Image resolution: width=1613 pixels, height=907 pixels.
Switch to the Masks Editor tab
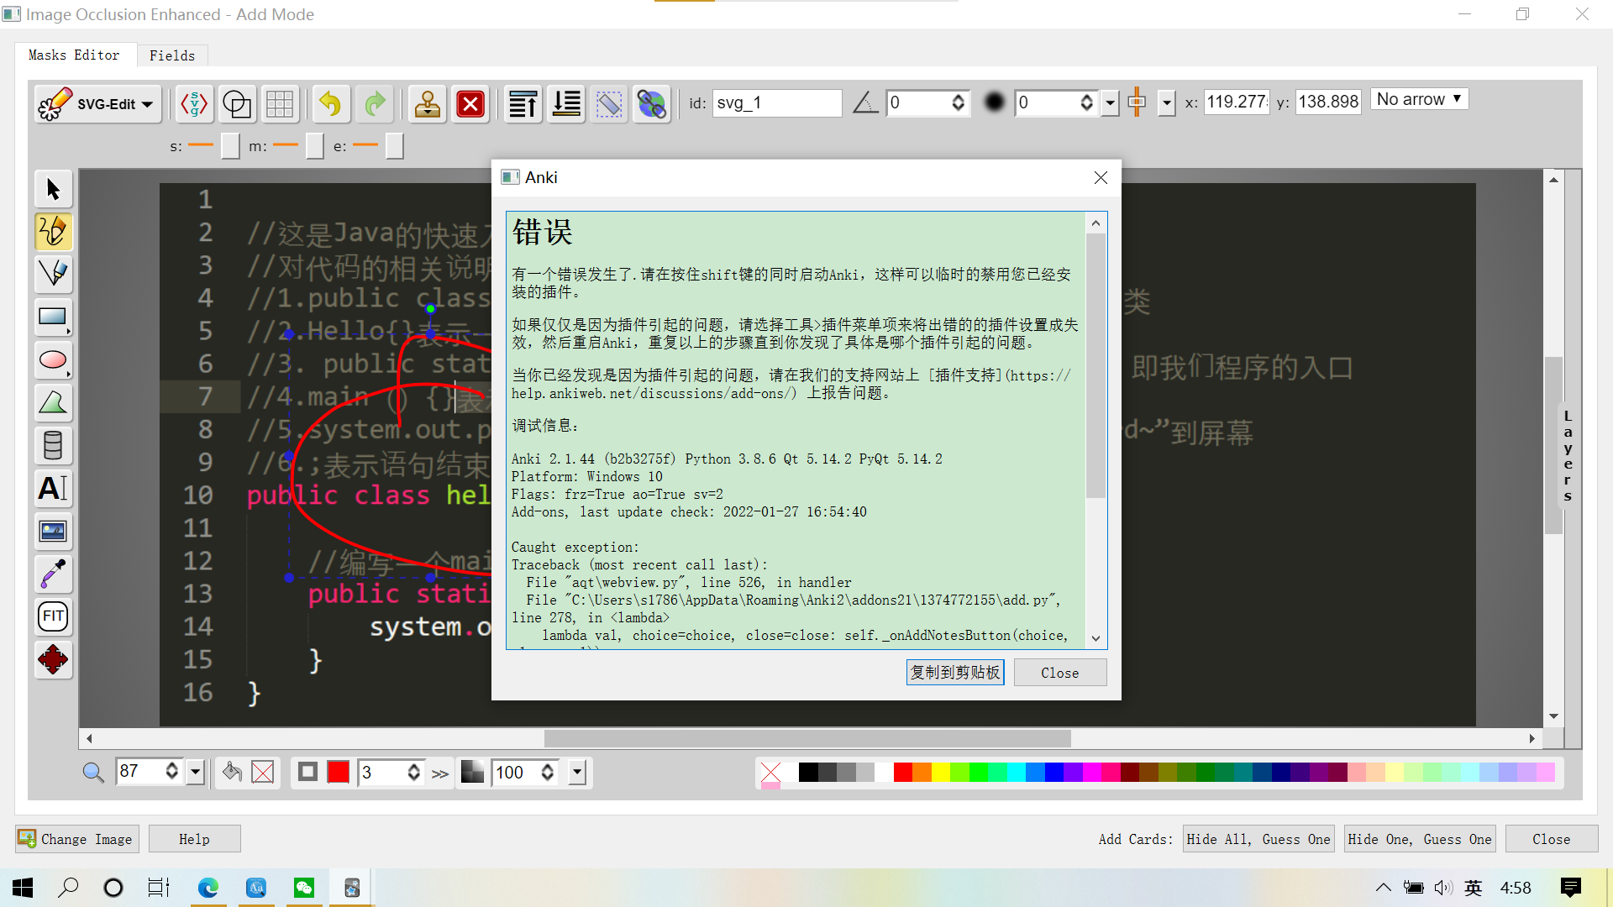click(74, 55)
